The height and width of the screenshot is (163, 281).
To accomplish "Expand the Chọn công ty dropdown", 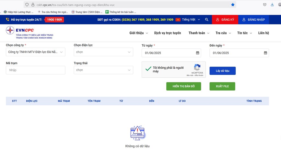I will 35,52.
